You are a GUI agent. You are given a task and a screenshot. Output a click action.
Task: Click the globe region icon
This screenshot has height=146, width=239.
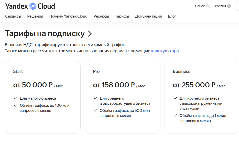pos(229,6)
